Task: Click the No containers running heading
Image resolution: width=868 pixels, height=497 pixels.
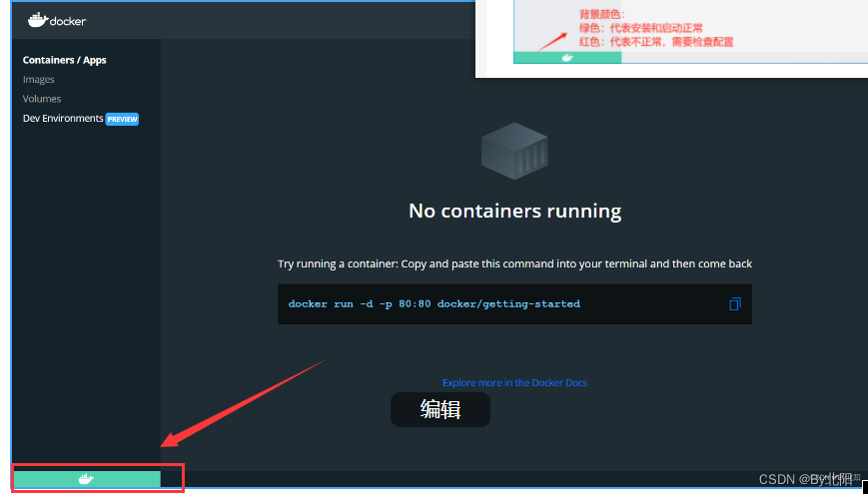Action: [514, 211]
